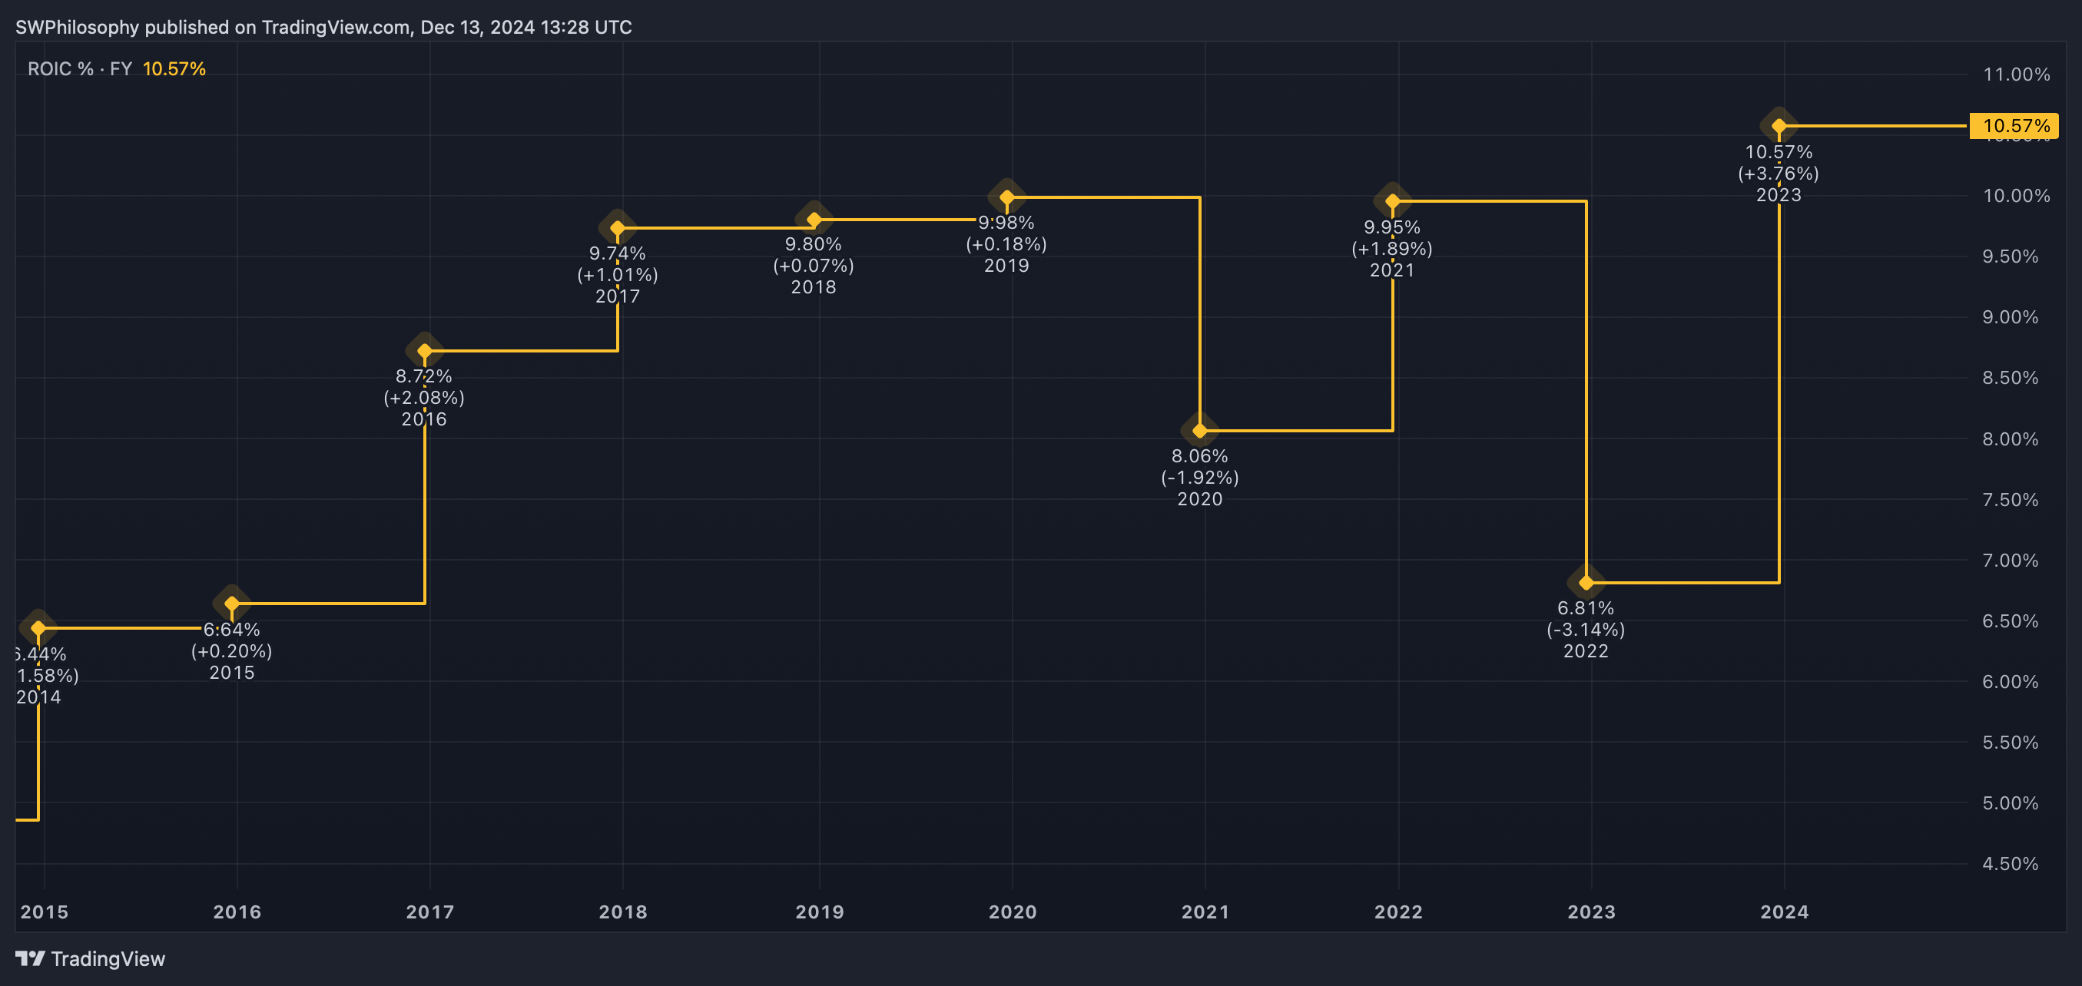This screenshot has height=986, width=2082.
Task: Click the 4.50% price scale label
Action: 2009,863
